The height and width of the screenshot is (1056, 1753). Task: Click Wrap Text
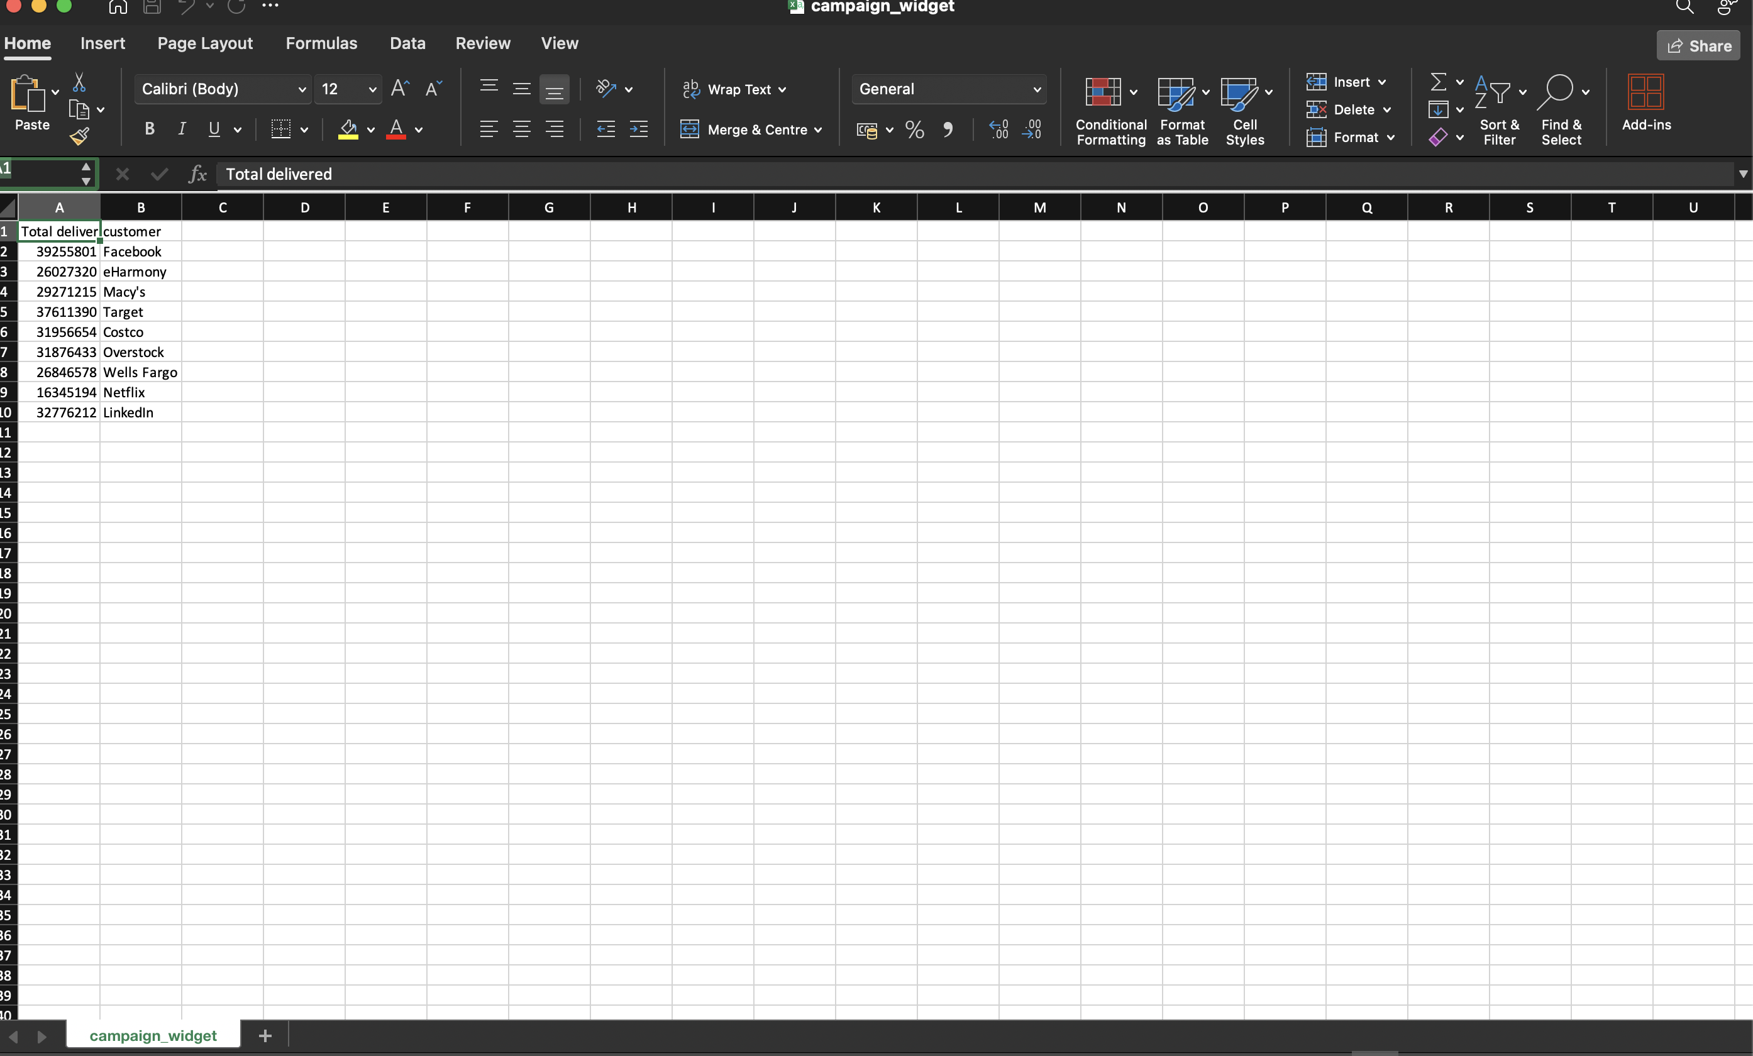pyautogui.click(x=734, y=89)
